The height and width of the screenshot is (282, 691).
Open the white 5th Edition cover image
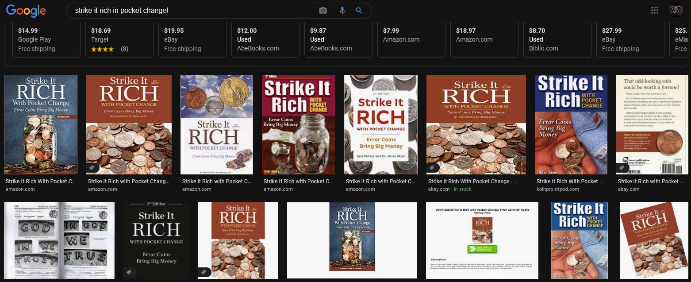point(381,125)
